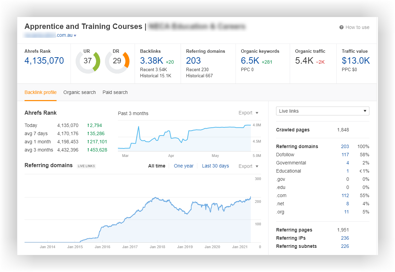This screenshot has height=272, width=395.
Task: Click the Organic traffic 5.4K value
Action: coord(304,61)
